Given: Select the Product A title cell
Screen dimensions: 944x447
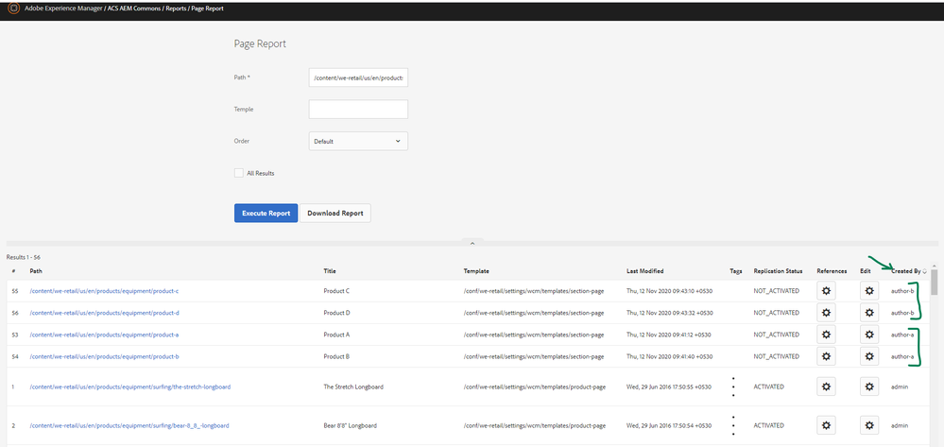Looking at the screenshot, I should [336, 335].
